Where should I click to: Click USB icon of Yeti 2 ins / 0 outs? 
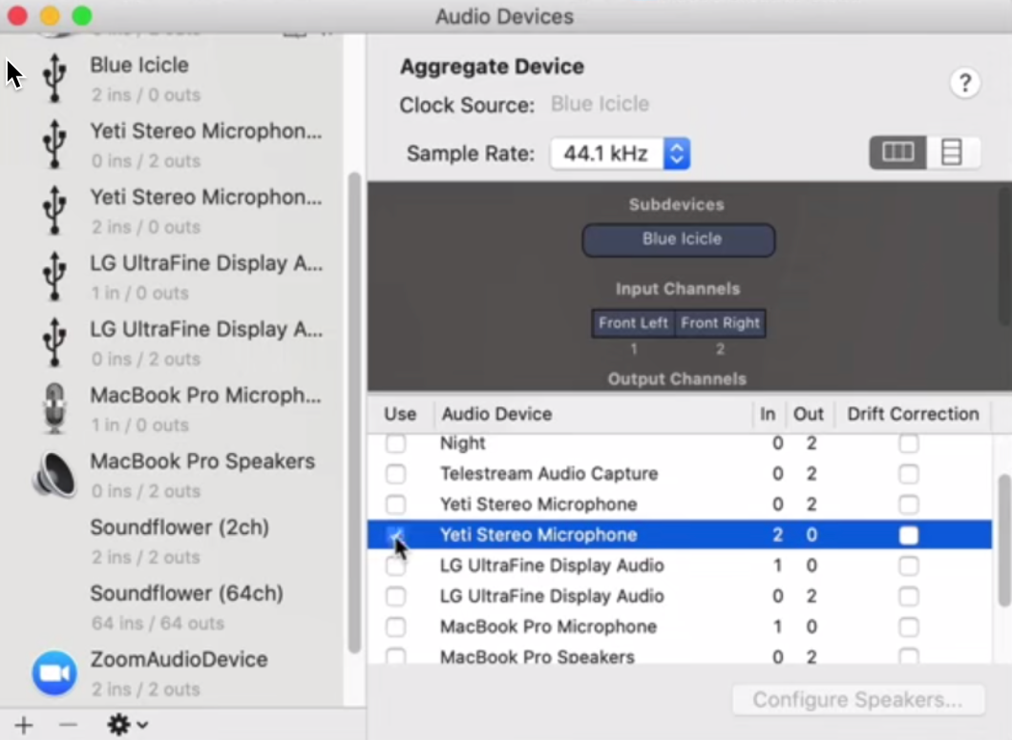(x=54, y=210)
